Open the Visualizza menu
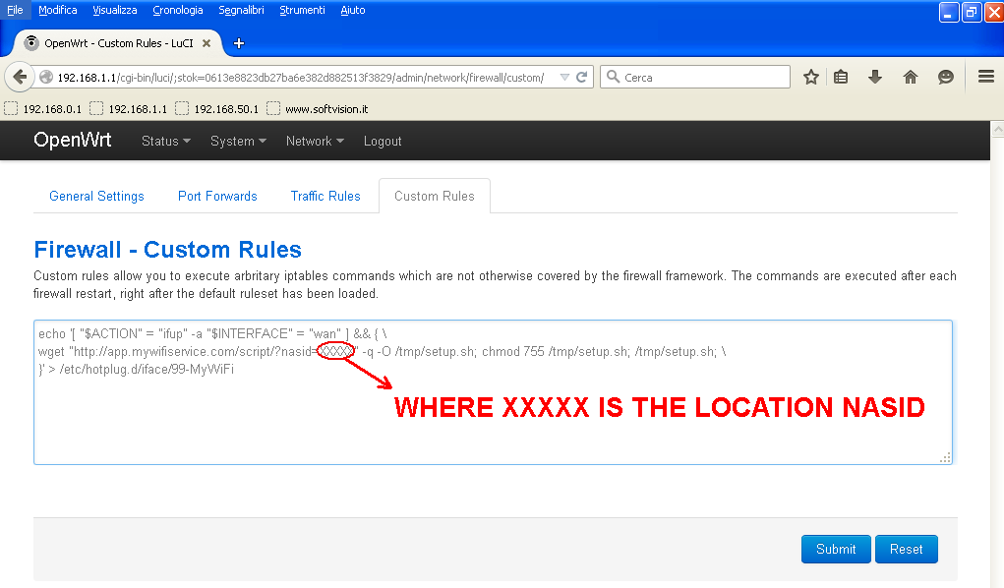Screen dimensions: 1004x588 pos(115,10)
